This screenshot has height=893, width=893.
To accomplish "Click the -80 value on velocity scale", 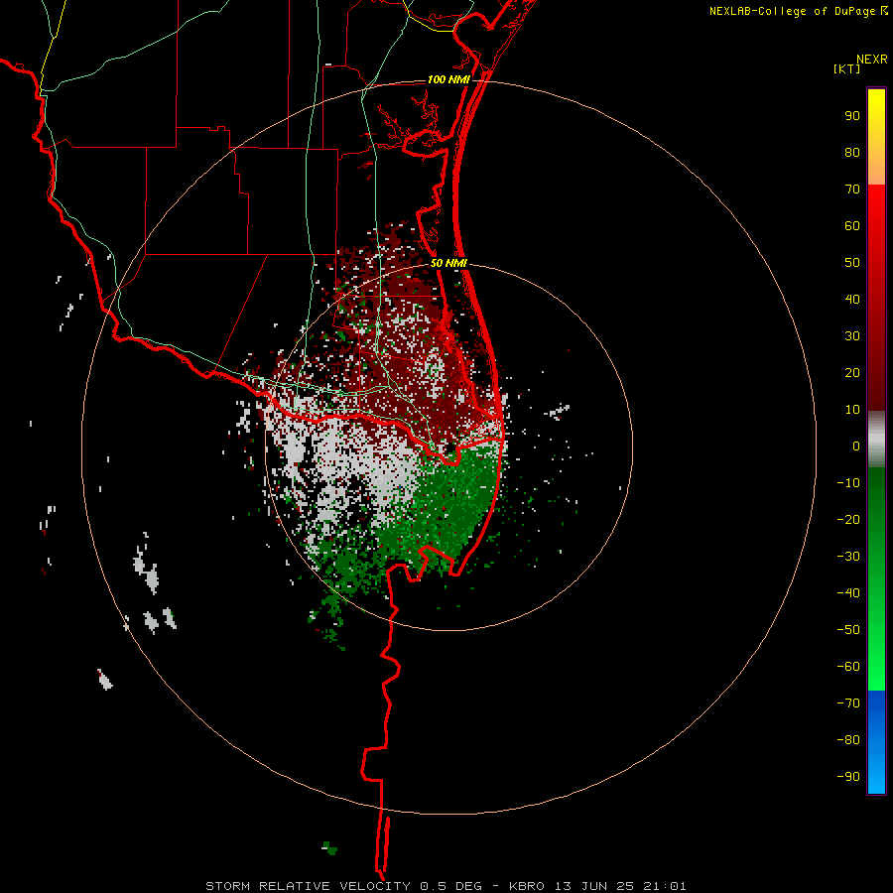I will (848, 740).
